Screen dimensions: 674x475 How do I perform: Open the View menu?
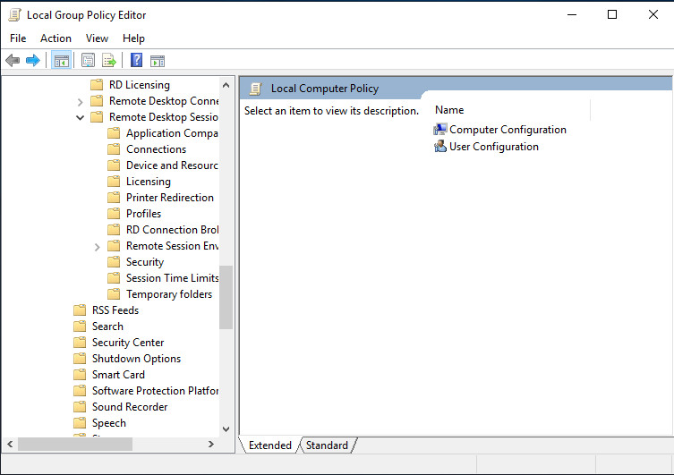pos(97,38)
